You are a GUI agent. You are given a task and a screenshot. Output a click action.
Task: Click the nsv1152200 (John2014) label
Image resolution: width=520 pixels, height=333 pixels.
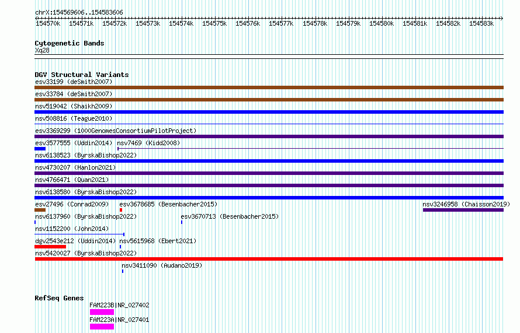(72, 229)
